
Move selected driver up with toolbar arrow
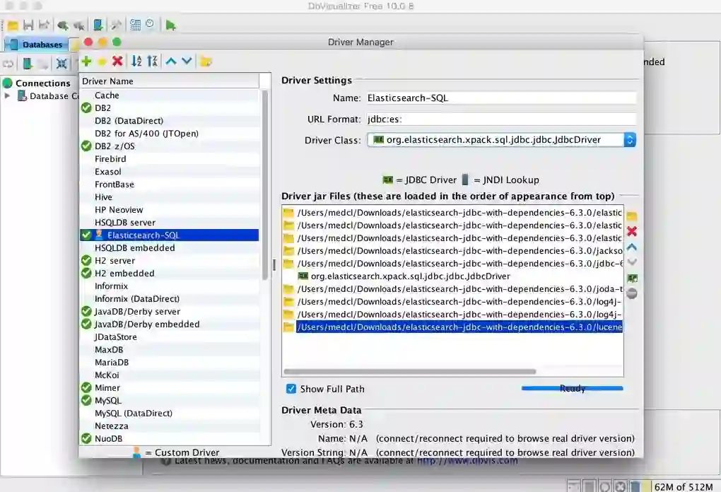point(171,61)
